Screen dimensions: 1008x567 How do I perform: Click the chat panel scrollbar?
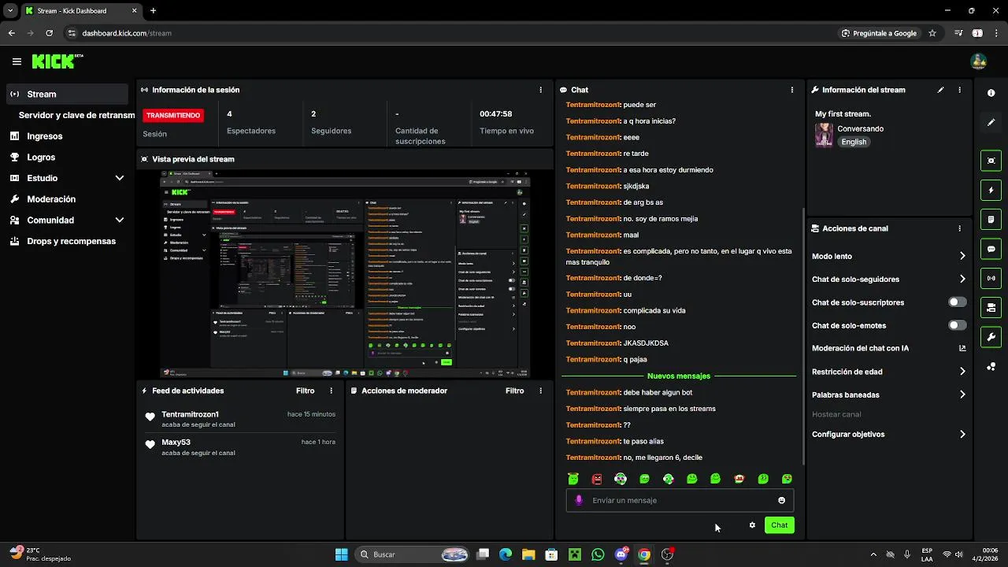click(803, 335)
